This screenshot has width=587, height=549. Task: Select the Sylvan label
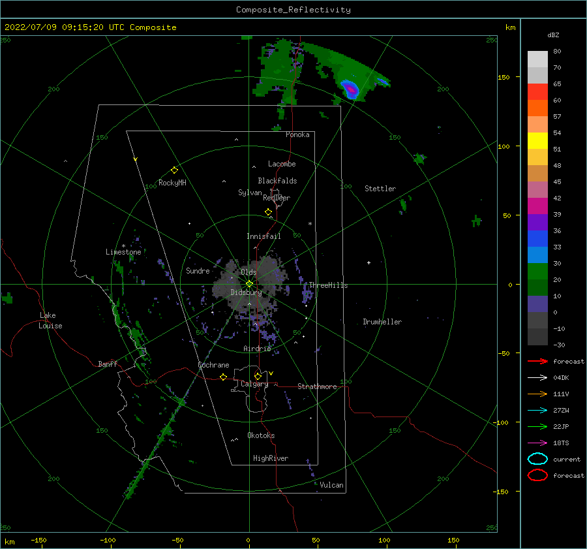250,193
